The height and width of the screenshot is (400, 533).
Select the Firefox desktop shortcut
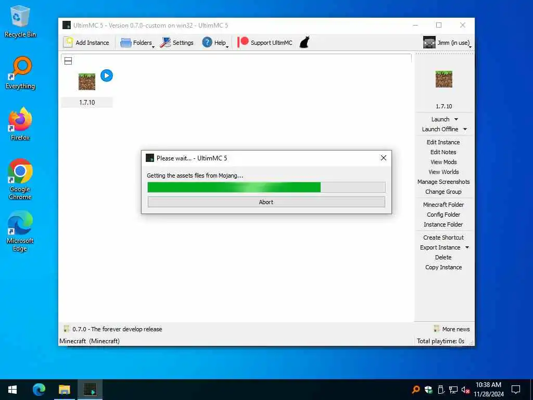(x=20, y=124)
